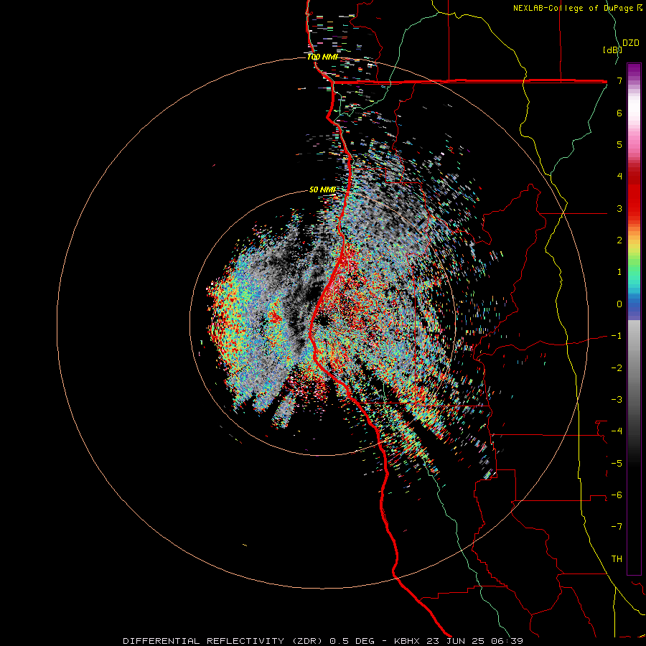Click the -5 value on color scale
This screenshot has width=646, height=646.
point(617,464)
